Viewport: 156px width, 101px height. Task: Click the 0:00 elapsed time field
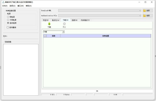click(115, 95)
